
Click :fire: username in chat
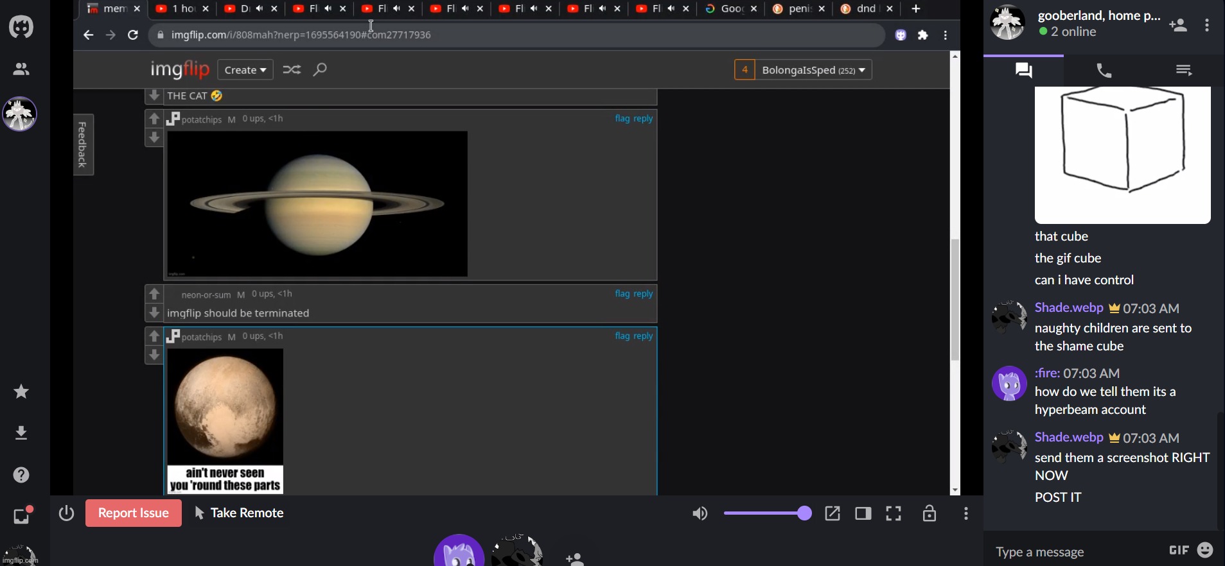pos(1047,373)
